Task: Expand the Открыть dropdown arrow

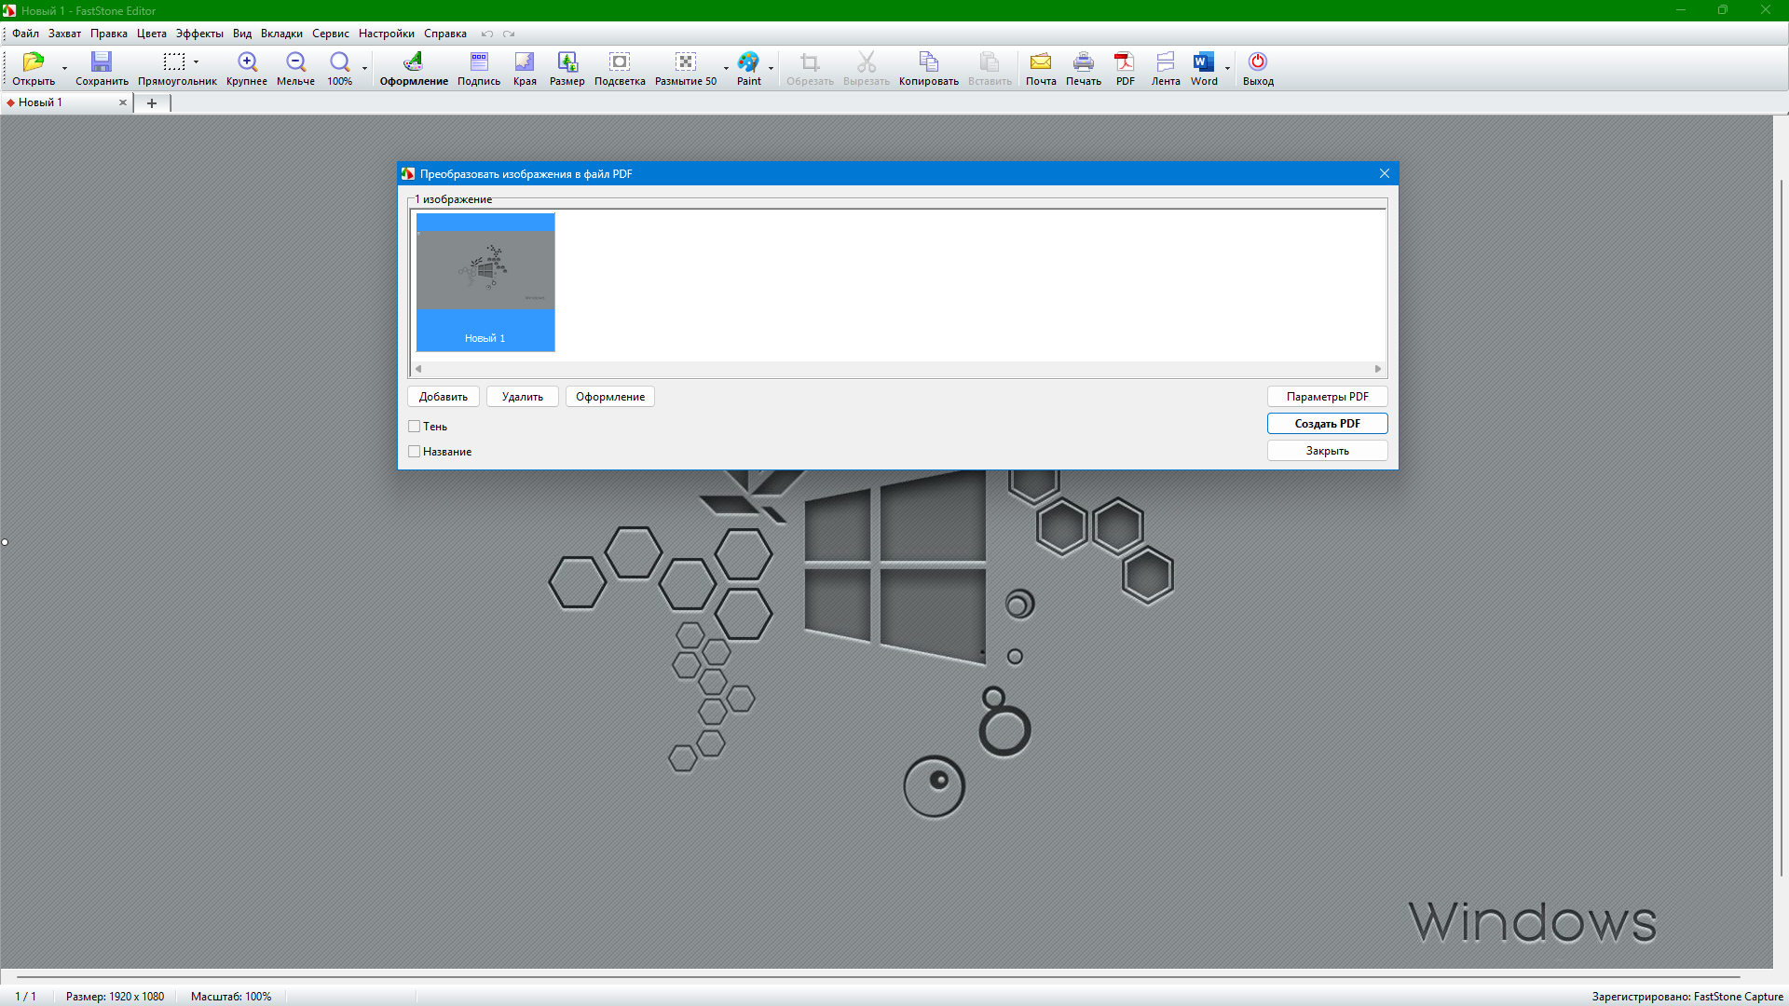Action: [x=64, y=68]
